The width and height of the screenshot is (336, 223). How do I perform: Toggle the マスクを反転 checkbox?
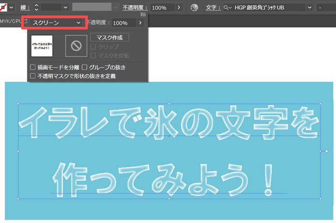pyautogui.click(x=93, y=56)
